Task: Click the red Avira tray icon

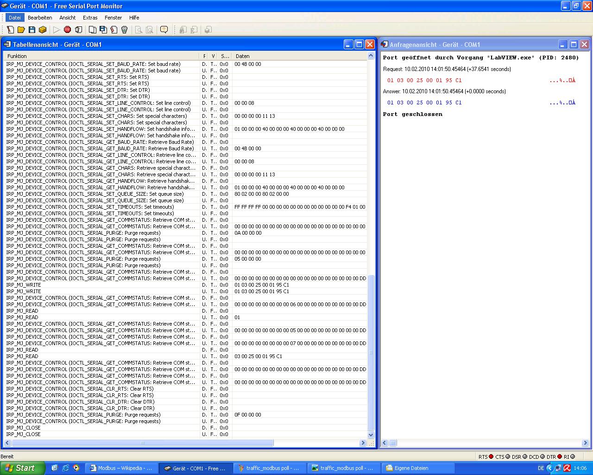Action: coord(567,468)
